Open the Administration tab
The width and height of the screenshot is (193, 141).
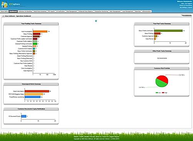click(146, 11)
